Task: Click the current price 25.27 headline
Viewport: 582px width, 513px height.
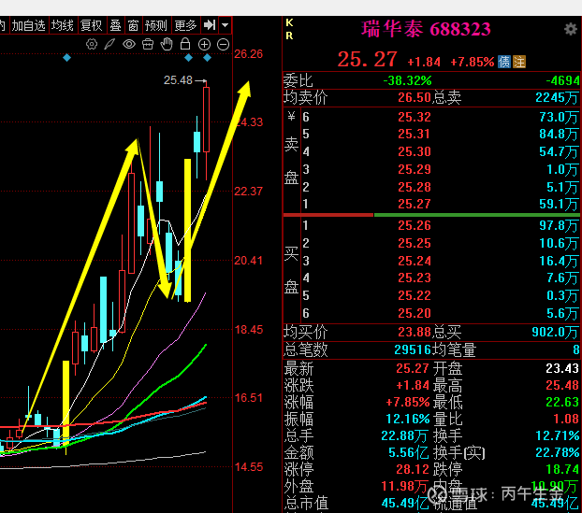Action: (x=367, y=59)
